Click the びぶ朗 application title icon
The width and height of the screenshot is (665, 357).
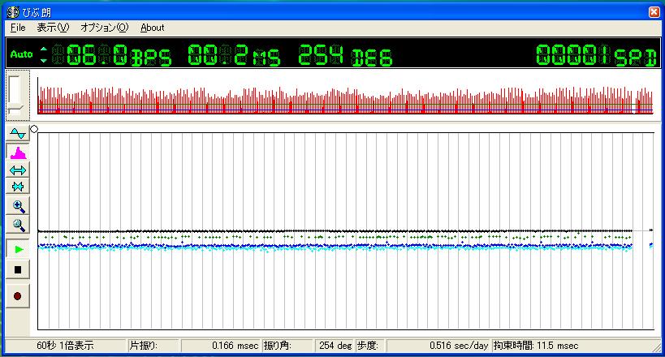click(x=13, y=12)
